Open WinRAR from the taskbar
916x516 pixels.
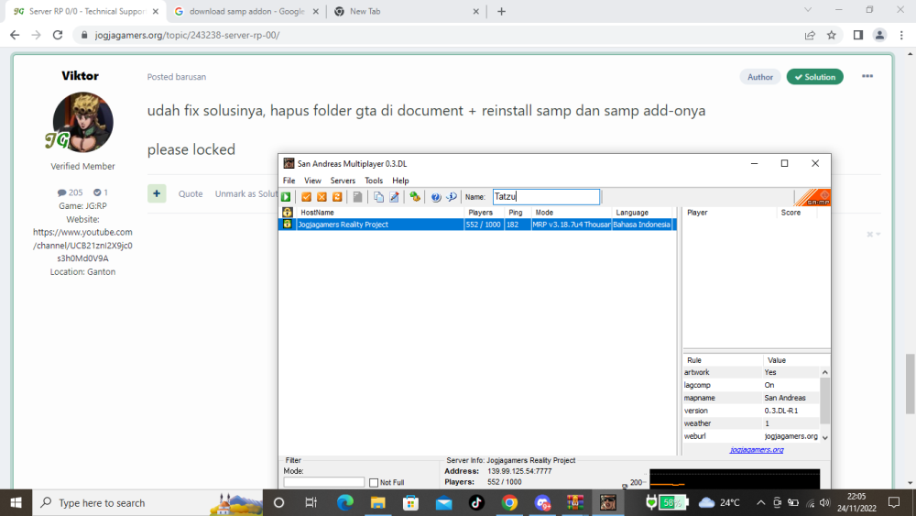[x=575, y=502]
